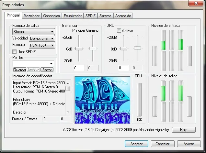Click the decoder info scrollbar thumb
Screen dimensions: 206x153
[68, 88]
